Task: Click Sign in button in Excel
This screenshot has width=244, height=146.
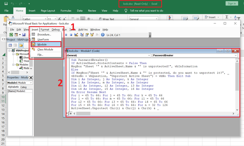Action: (232, 4)
